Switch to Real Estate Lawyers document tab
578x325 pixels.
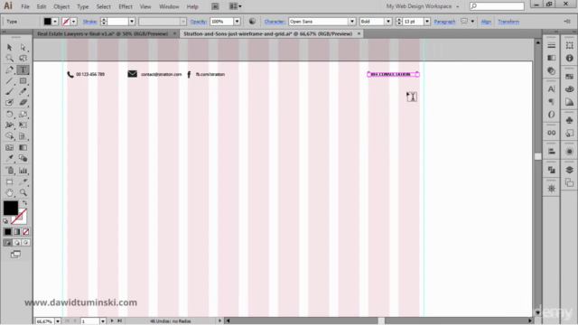pos(102,33)
